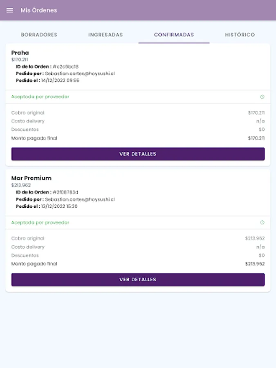276x368 pixels.
Task: Expand Aceptada por proveedor status for Mar Premium
Action: (x=40, y=222)
